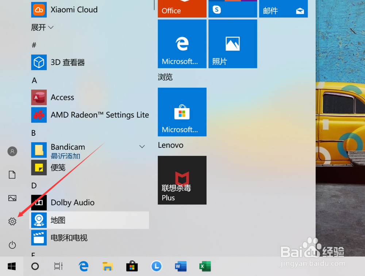
Task: Open Task View on taskbar
Action: (58, 266)
